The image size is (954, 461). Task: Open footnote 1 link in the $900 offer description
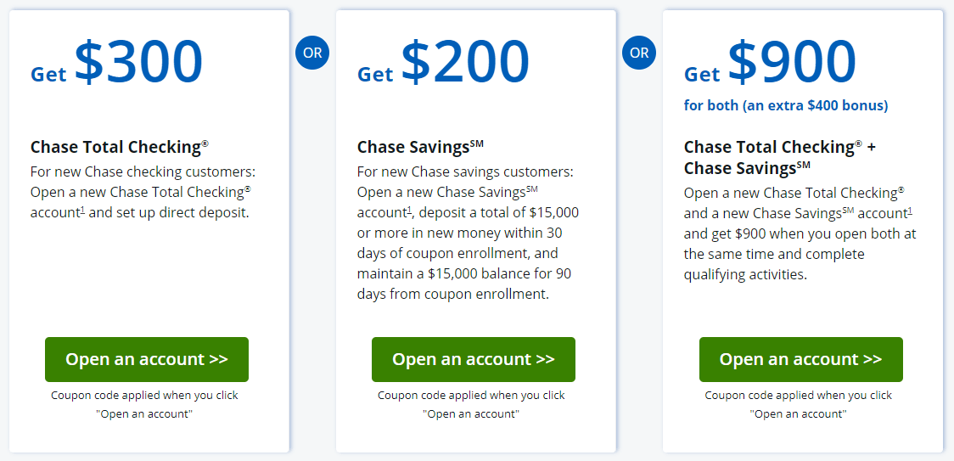click(910, 211)
